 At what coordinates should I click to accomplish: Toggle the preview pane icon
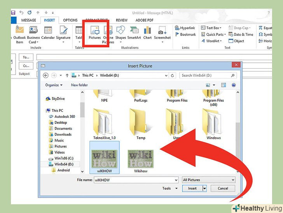(224, 85)
